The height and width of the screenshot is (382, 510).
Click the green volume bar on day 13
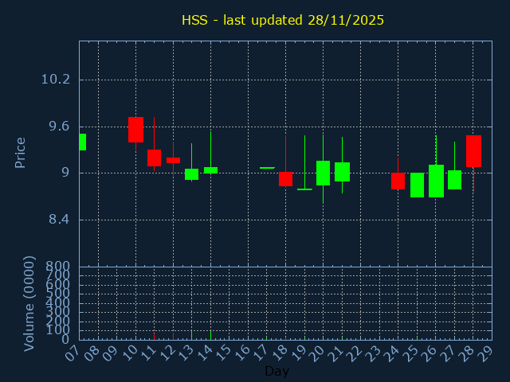point(191,335)
